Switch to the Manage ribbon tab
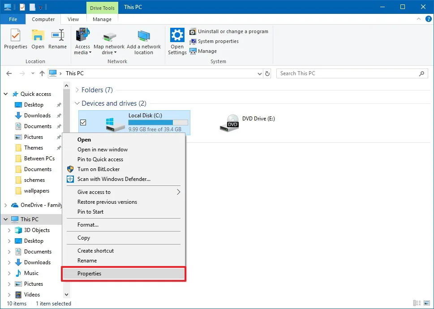434x309 pixels. (x=102, y=19)
